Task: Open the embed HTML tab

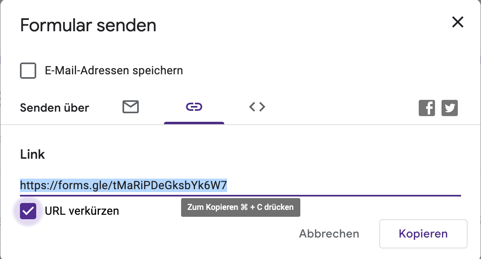Action: [x=257, y=107]
